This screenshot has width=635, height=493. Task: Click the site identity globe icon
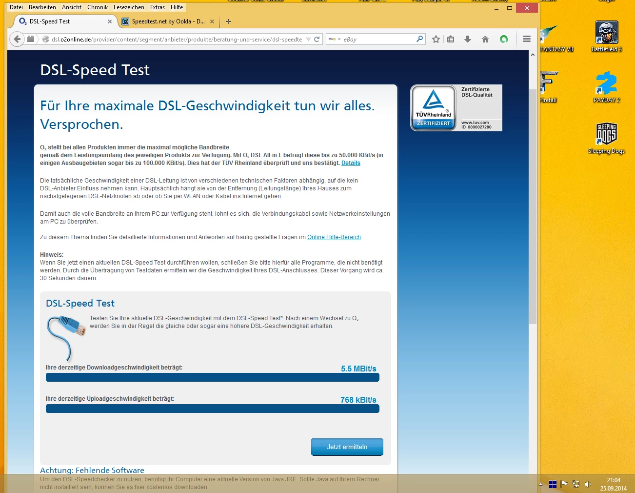tap(46, 40)
